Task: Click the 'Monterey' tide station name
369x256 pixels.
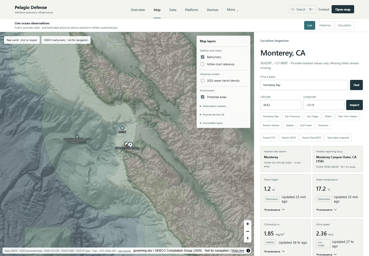Action: coord(271,157)
